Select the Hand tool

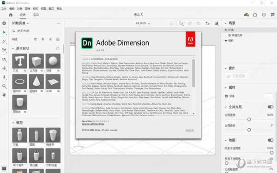(x=4, y=95)
